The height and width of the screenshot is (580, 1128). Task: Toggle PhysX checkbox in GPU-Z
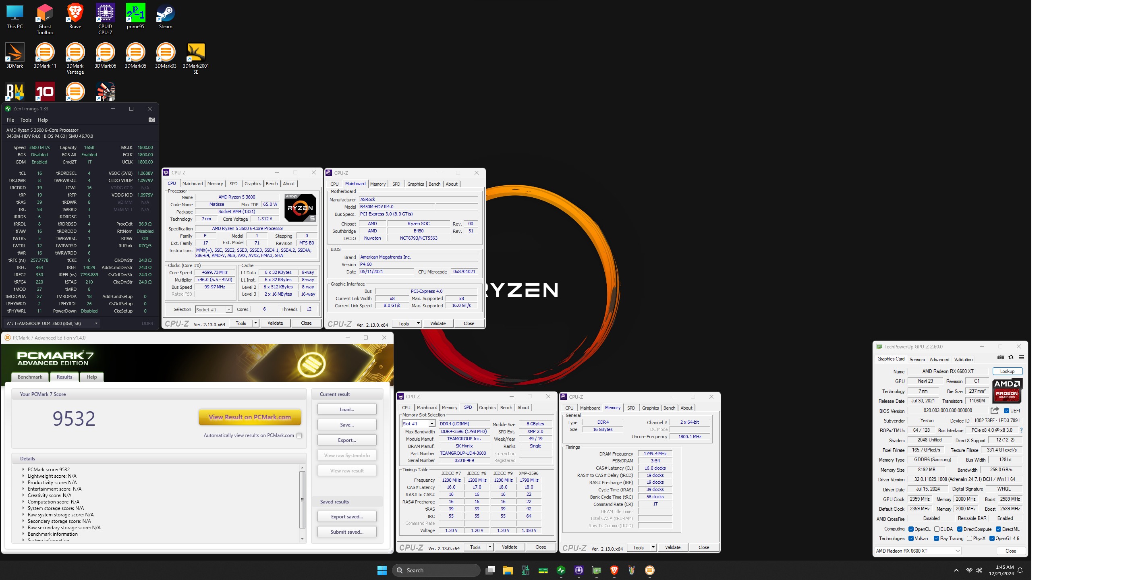[969, 539]
